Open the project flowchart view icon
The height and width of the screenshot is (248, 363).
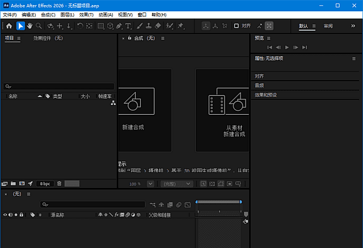pyautogui.click(x=113, y=103)
